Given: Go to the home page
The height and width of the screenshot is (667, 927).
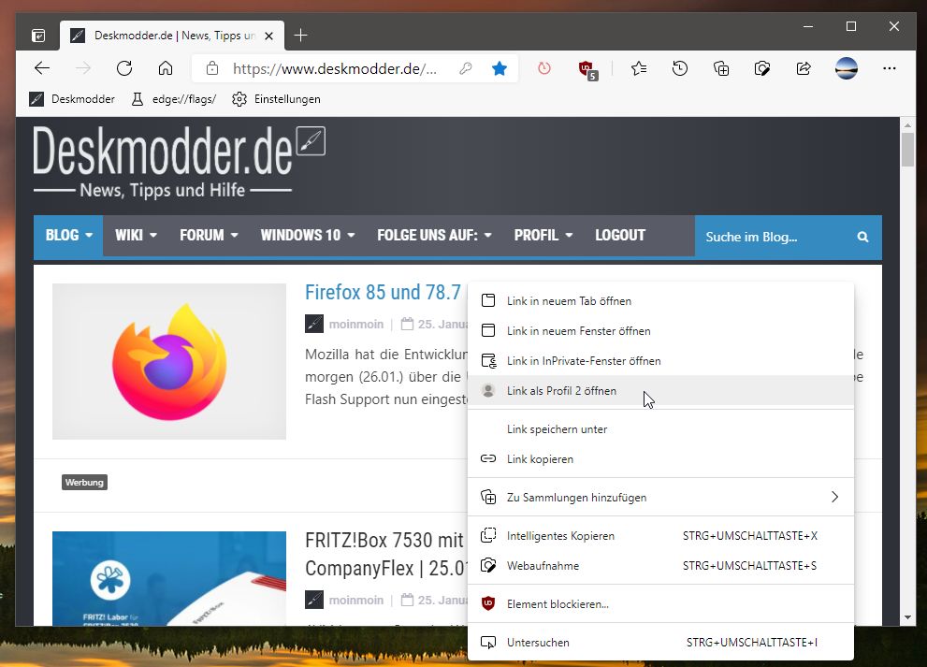Looking at the screenshot, I should pos(166,68).
